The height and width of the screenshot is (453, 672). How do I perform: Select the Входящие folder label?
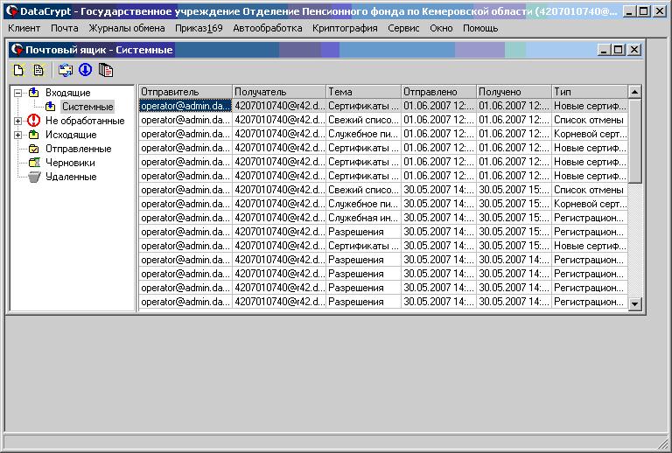pos(68,93)
